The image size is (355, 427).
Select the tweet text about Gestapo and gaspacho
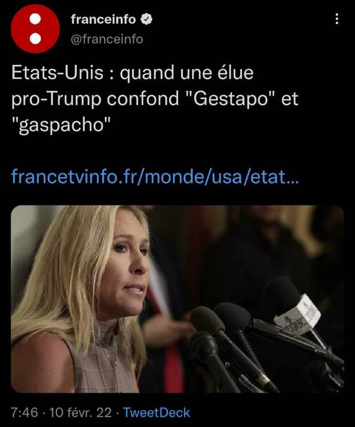coord(155,99)
